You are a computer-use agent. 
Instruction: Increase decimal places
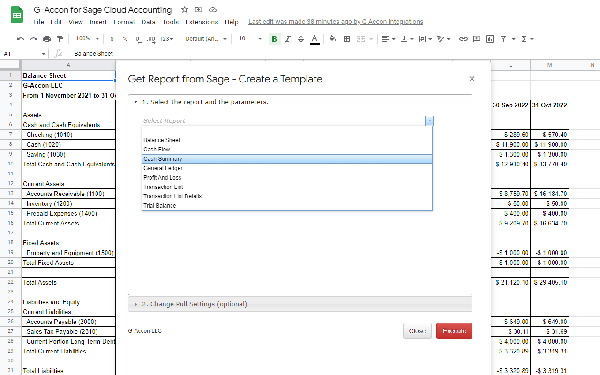coord(151,39)
